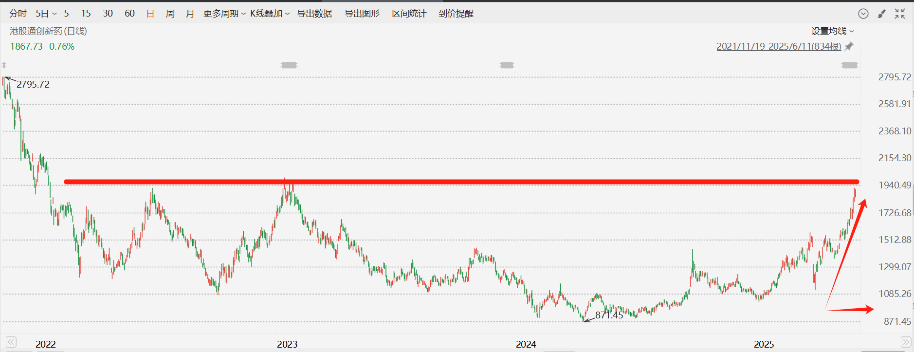Image resolution: width=914 pixels, height=352 pixels.
Task: Click the 1940.49 price axis label
Action: tap(895, 185)
